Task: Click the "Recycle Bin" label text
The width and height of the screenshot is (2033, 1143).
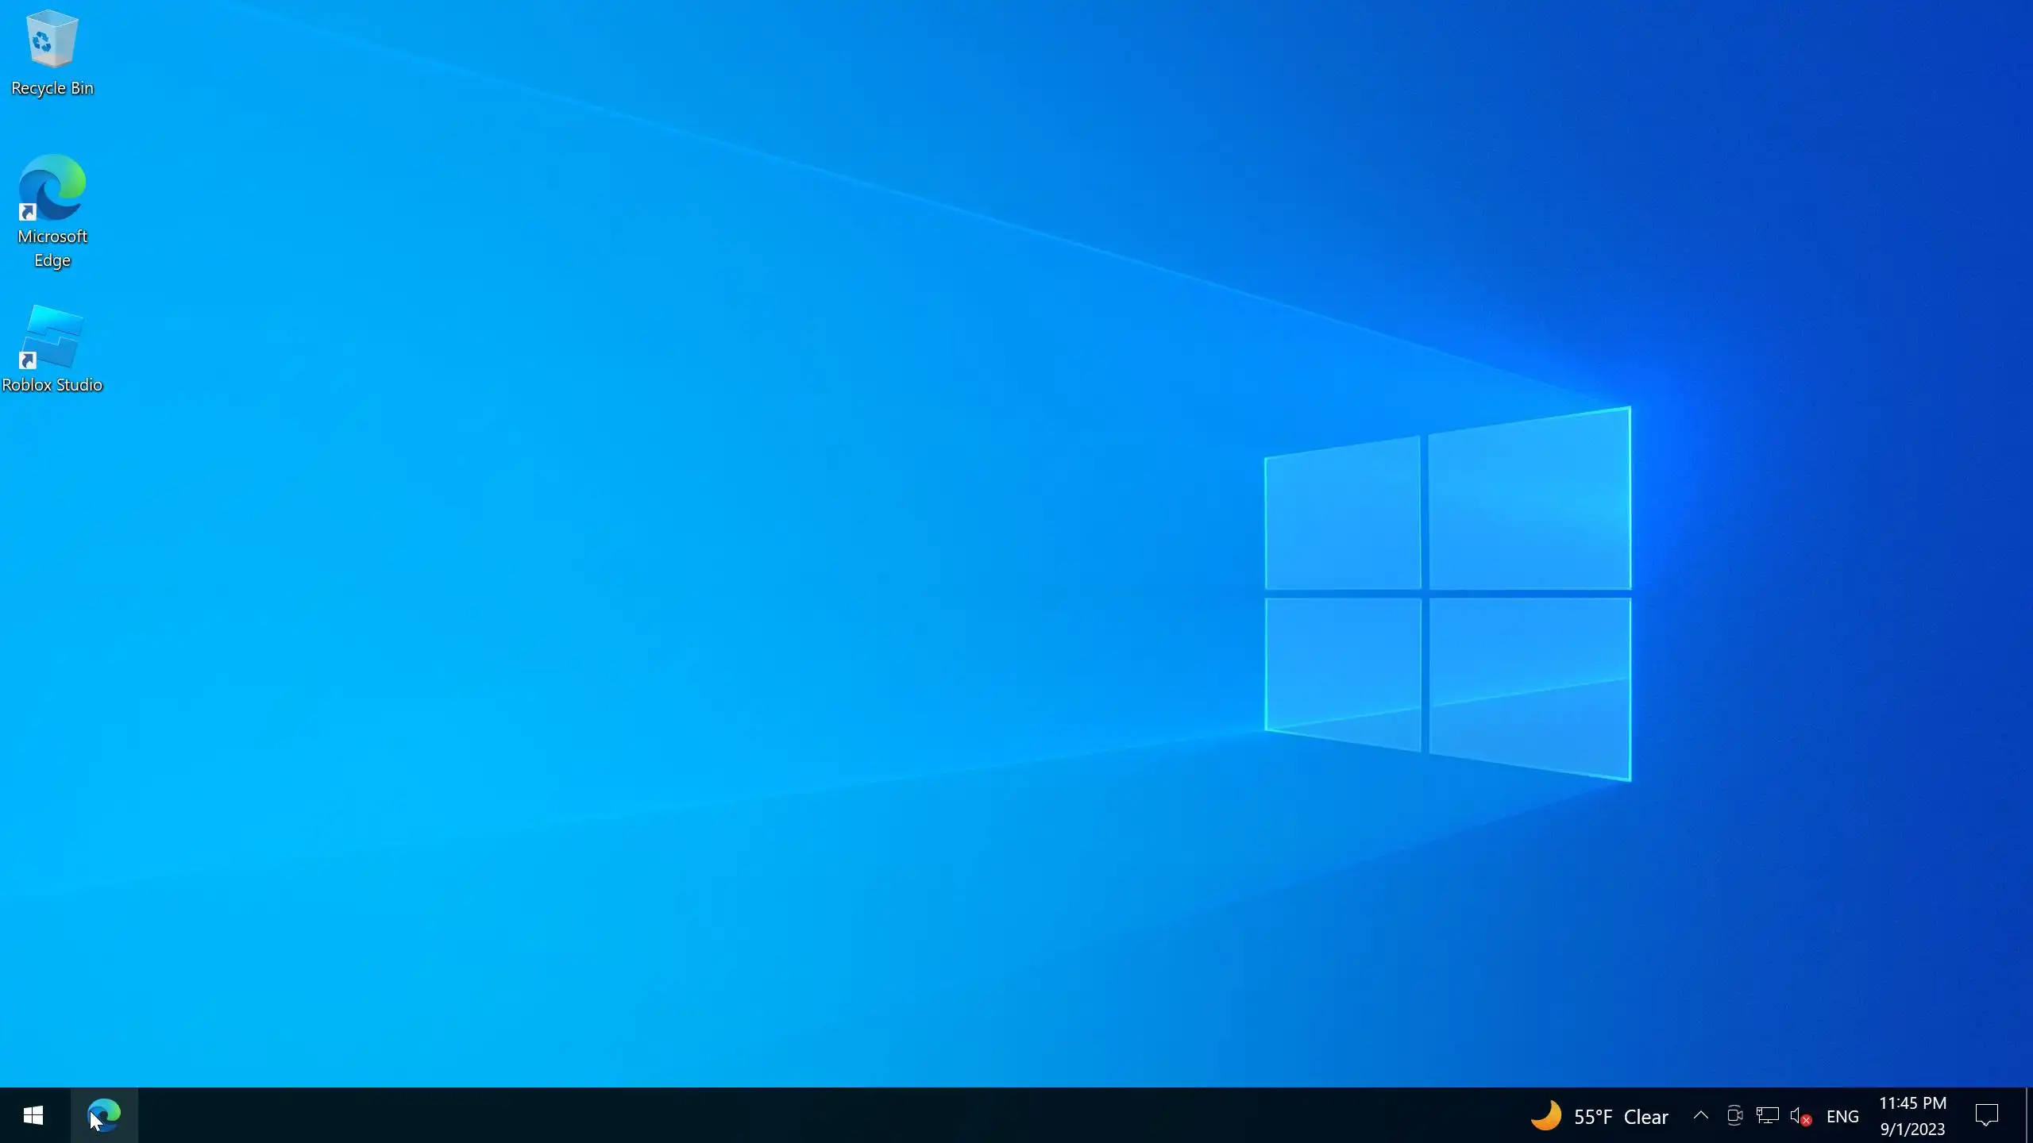Action: (52, 88)
